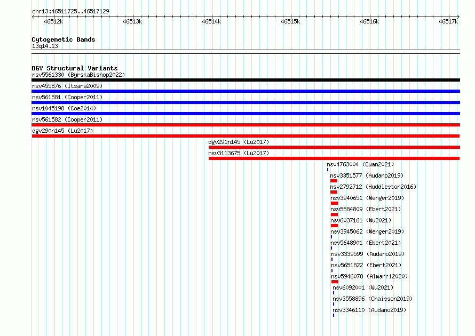Click the red bar under nsv561582

click(246, 125)
